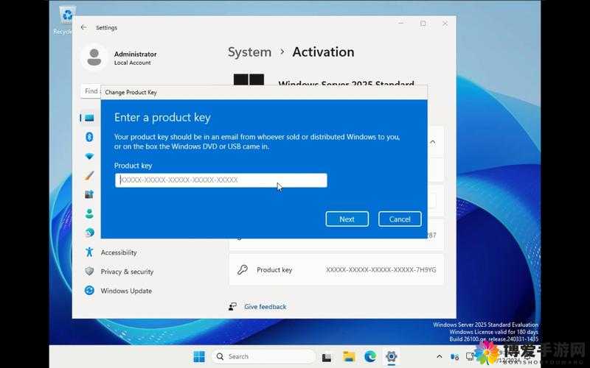The image size is (590, 368).
Task: Open Network & internet sidebar icon
Action: 89,156
